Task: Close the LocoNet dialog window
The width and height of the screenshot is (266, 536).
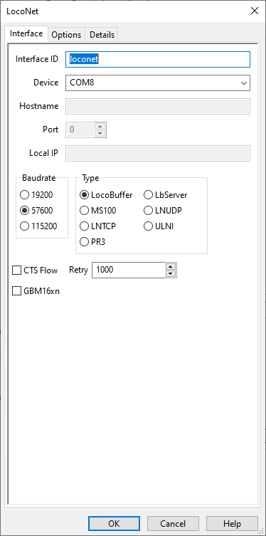Action: pos(255,11)
